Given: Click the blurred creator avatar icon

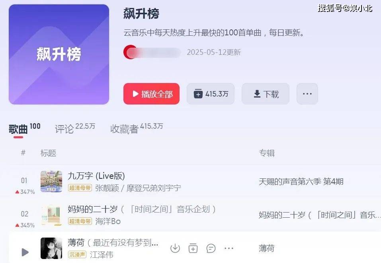Looking at the screenshot, I should point(130,52).
